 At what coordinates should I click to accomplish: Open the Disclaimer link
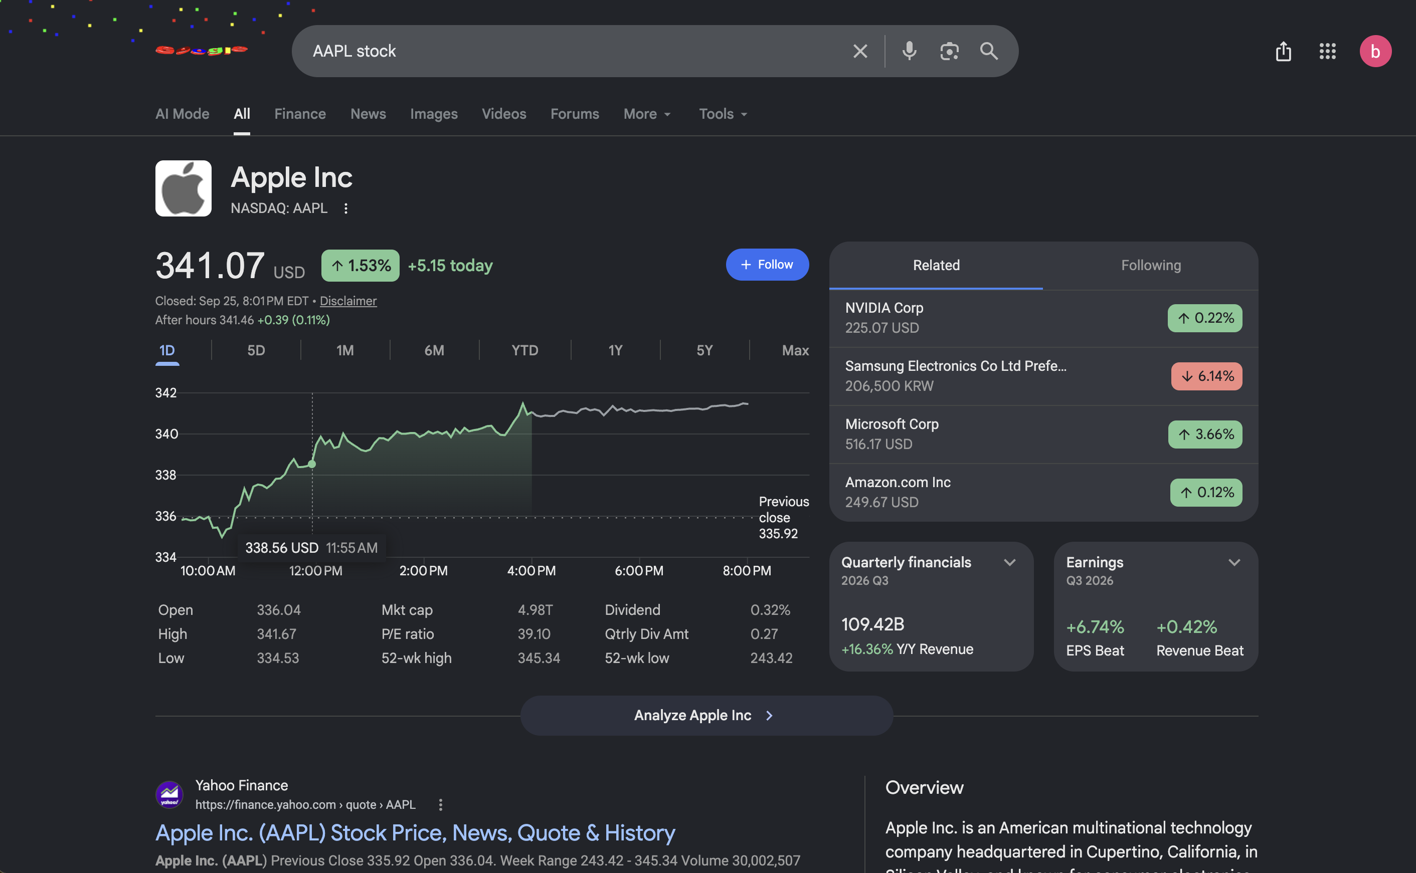(348, 301)
